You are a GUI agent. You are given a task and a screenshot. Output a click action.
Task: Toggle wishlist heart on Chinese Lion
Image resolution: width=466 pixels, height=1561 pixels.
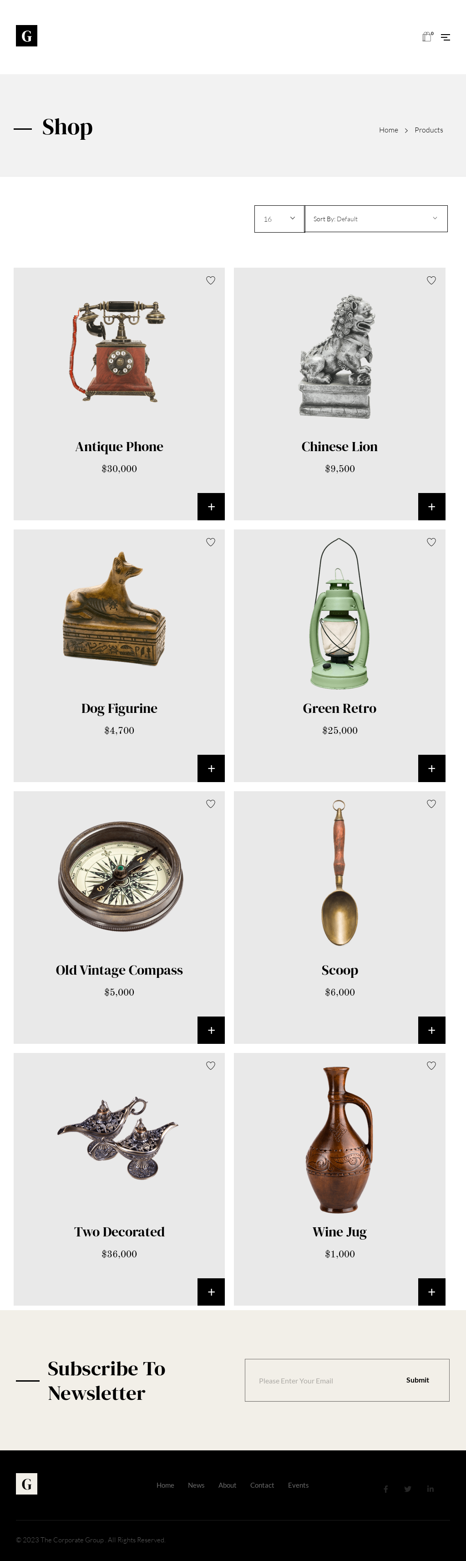[x=431, y=280]
